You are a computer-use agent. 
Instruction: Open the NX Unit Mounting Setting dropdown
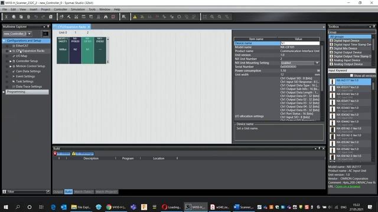point(317,63)
